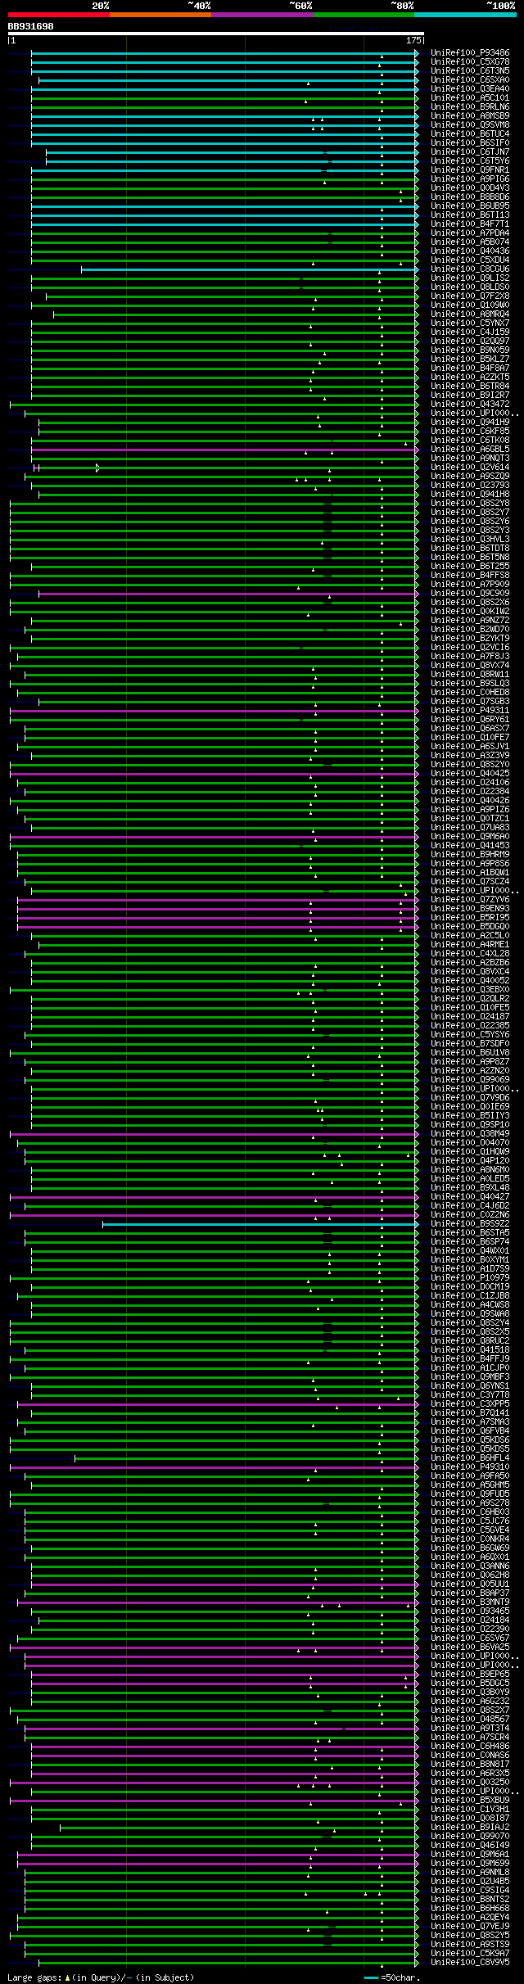Select the UniRef100_Q3HVL3 label

coord(470,540)
